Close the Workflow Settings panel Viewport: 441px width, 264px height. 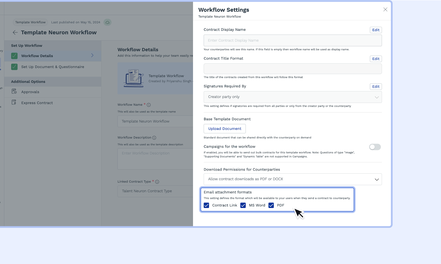(385, 10)
